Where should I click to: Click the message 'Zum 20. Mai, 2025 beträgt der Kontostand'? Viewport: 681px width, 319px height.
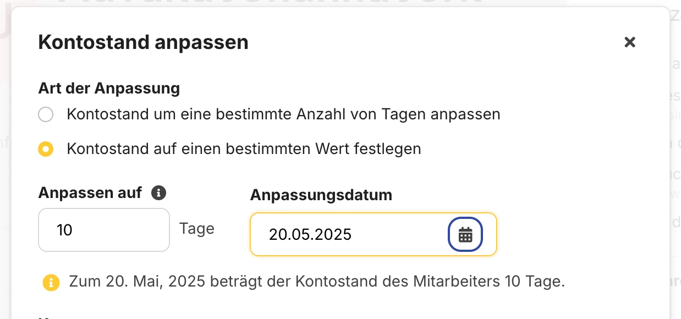point(317,282)
